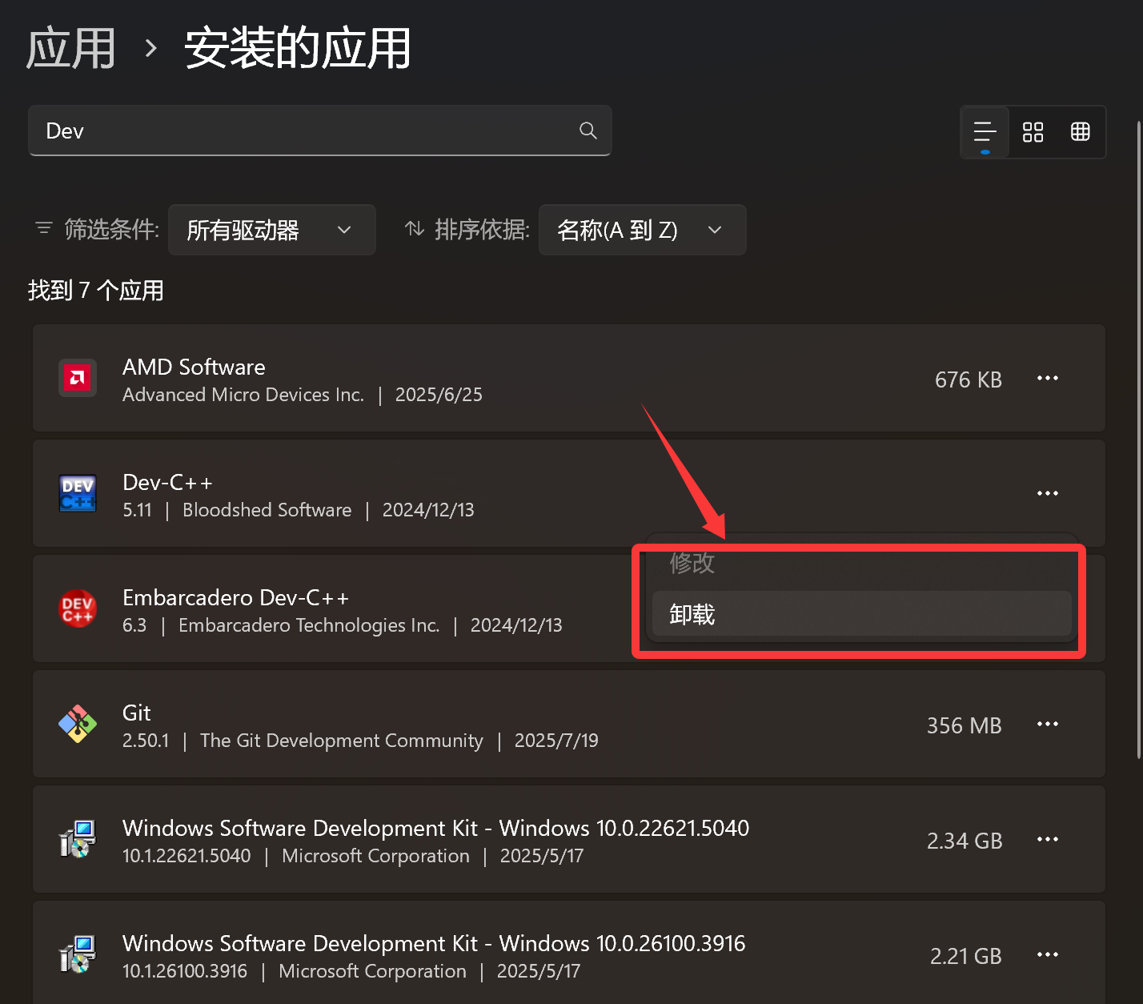Go back to 应用 breadcrumb

tap(71, 48)
